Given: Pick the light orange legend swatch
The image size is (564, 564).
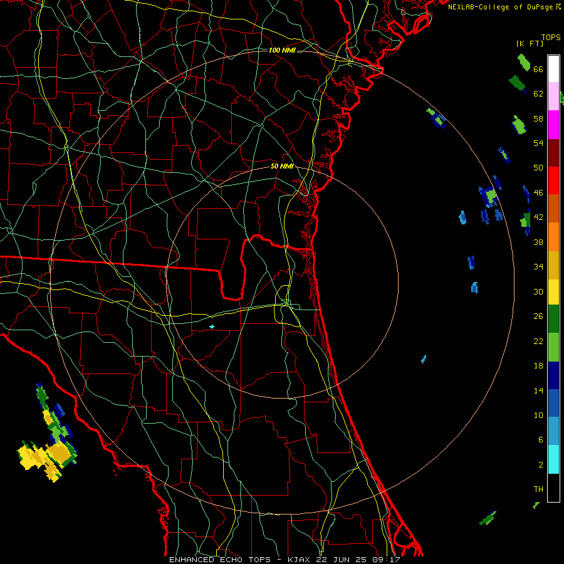Looking at the screenshot, I should click(553, 237).
